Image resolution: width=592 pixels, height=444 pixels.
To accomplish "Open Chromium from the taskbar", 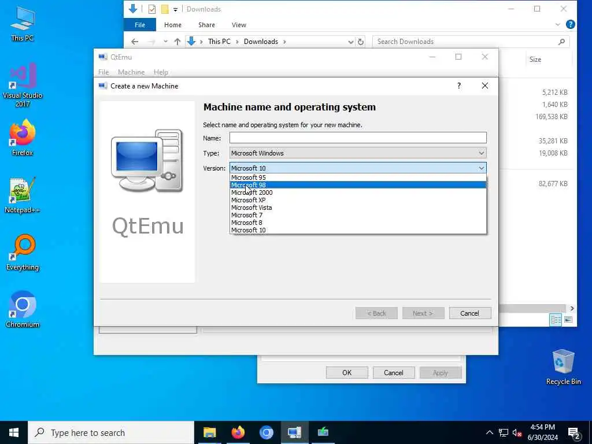I will pyautogui.click(x=266, y=432).
